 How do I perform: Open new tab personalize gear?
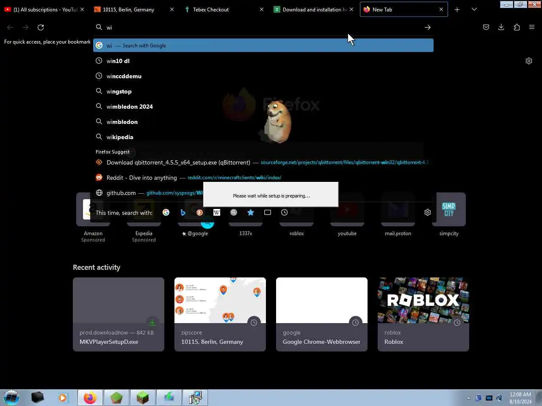(529, 61)
